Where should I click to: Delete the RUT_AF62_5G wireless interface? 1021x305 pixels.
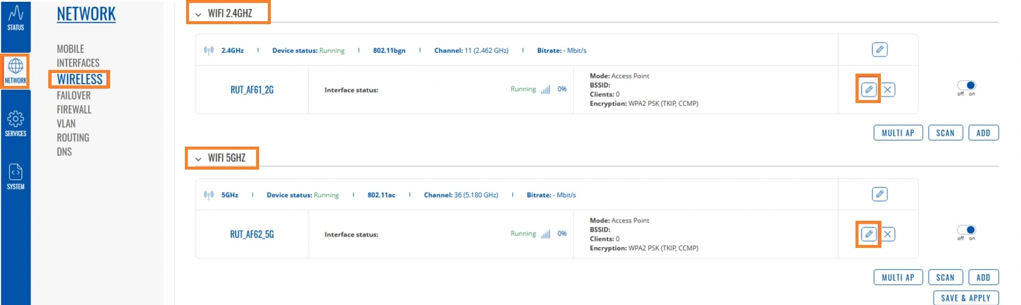pos(888,234)
